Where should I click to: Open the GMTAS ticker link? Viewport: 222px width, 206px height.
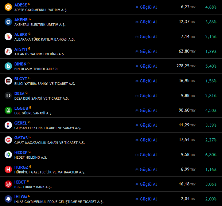[21, 138]
